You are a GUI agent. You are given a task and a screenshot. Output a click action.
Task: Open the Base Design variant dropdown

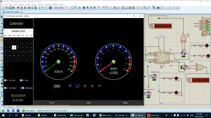pyautogui.click(x=61, y=8)
